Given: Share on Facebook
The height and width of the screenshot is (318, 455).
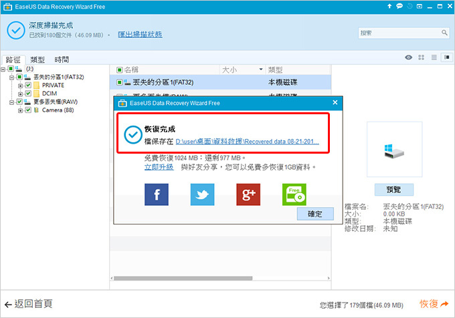Looking at the screenshot, I should click(x=157, y=194).
